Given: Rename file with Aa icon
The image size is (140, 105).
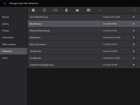Looking at the screenshot, I should [89, 10].
